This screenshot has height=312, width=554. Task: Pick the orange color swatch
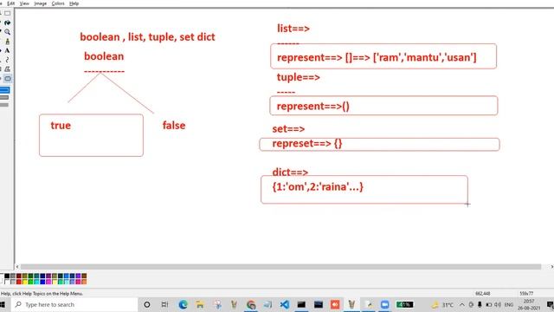[84, 282]
